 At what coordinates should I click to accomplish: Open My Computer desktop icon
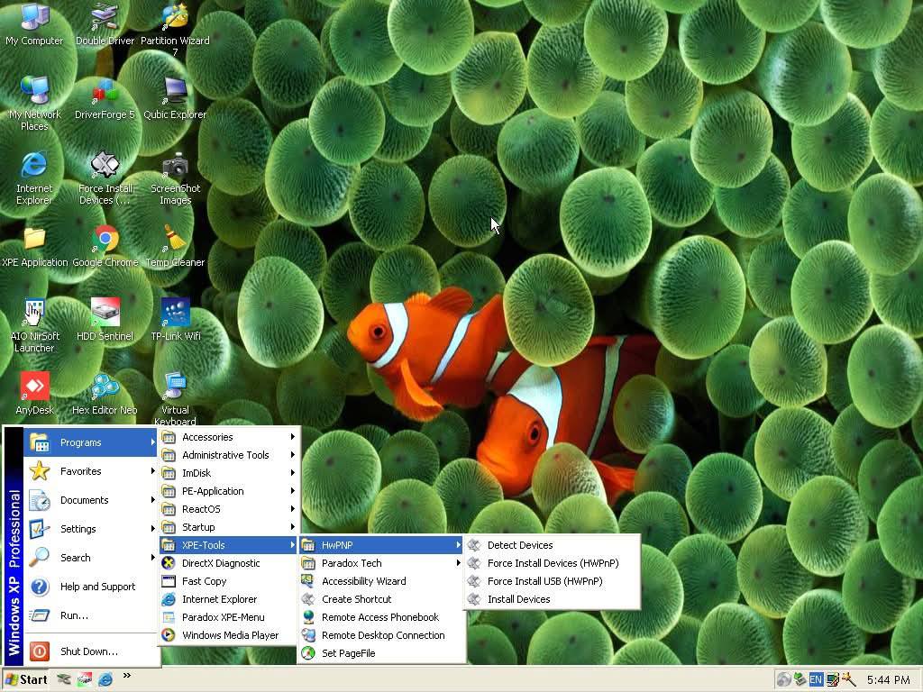pyautogui.click(x=35, y=23)
